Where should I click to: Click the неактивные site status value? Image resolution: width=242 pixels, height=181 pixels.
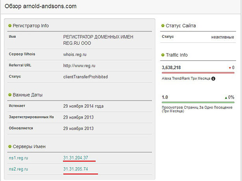pos(223,37)
